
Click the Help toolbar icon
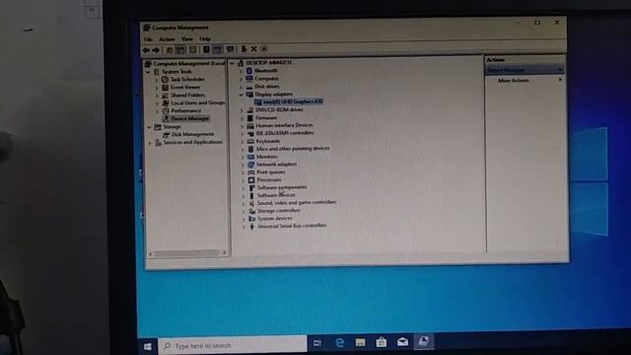pos(206,49)
